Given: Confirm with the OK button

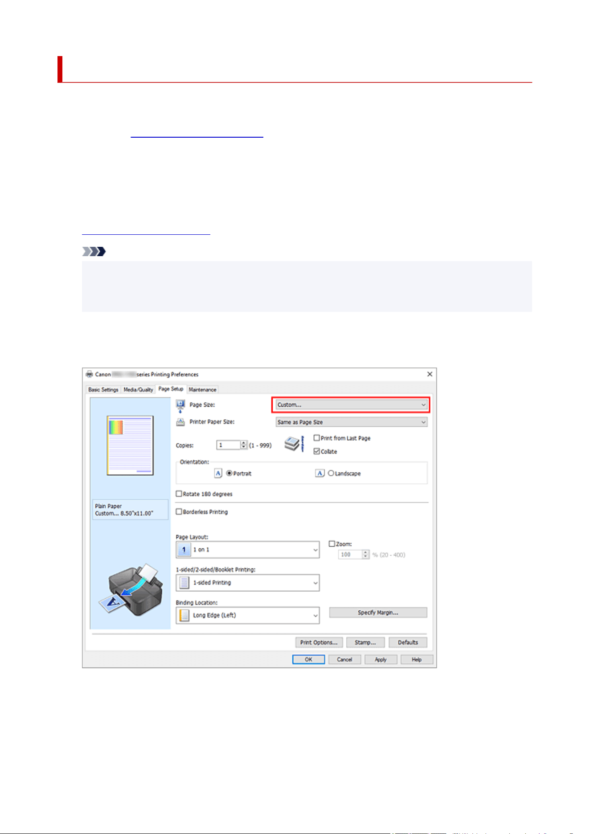Looking at the screenshot, I should coord(308,659).
